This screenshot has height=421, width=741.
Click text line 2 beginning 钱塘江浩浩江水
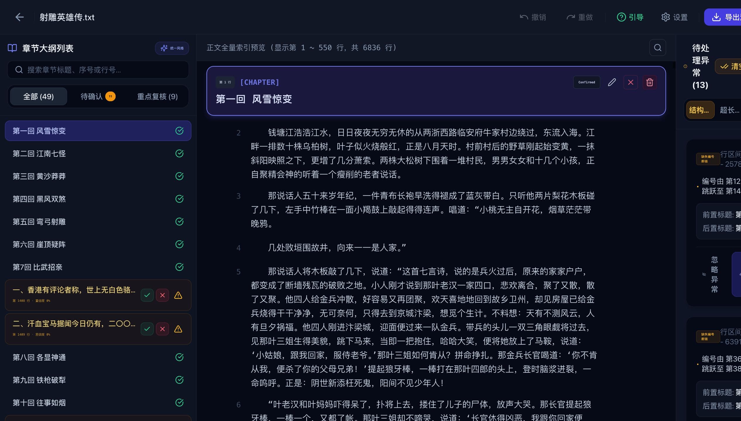point(423,153)
